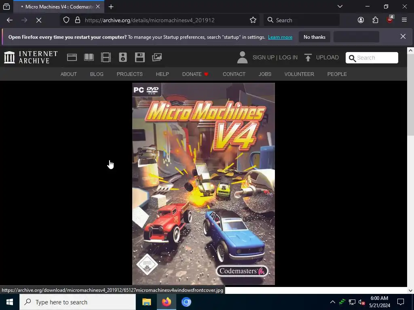Click the Micro Machines V4 cover image
The width and height of the screenshot is (414, 310).
[203, 184]
